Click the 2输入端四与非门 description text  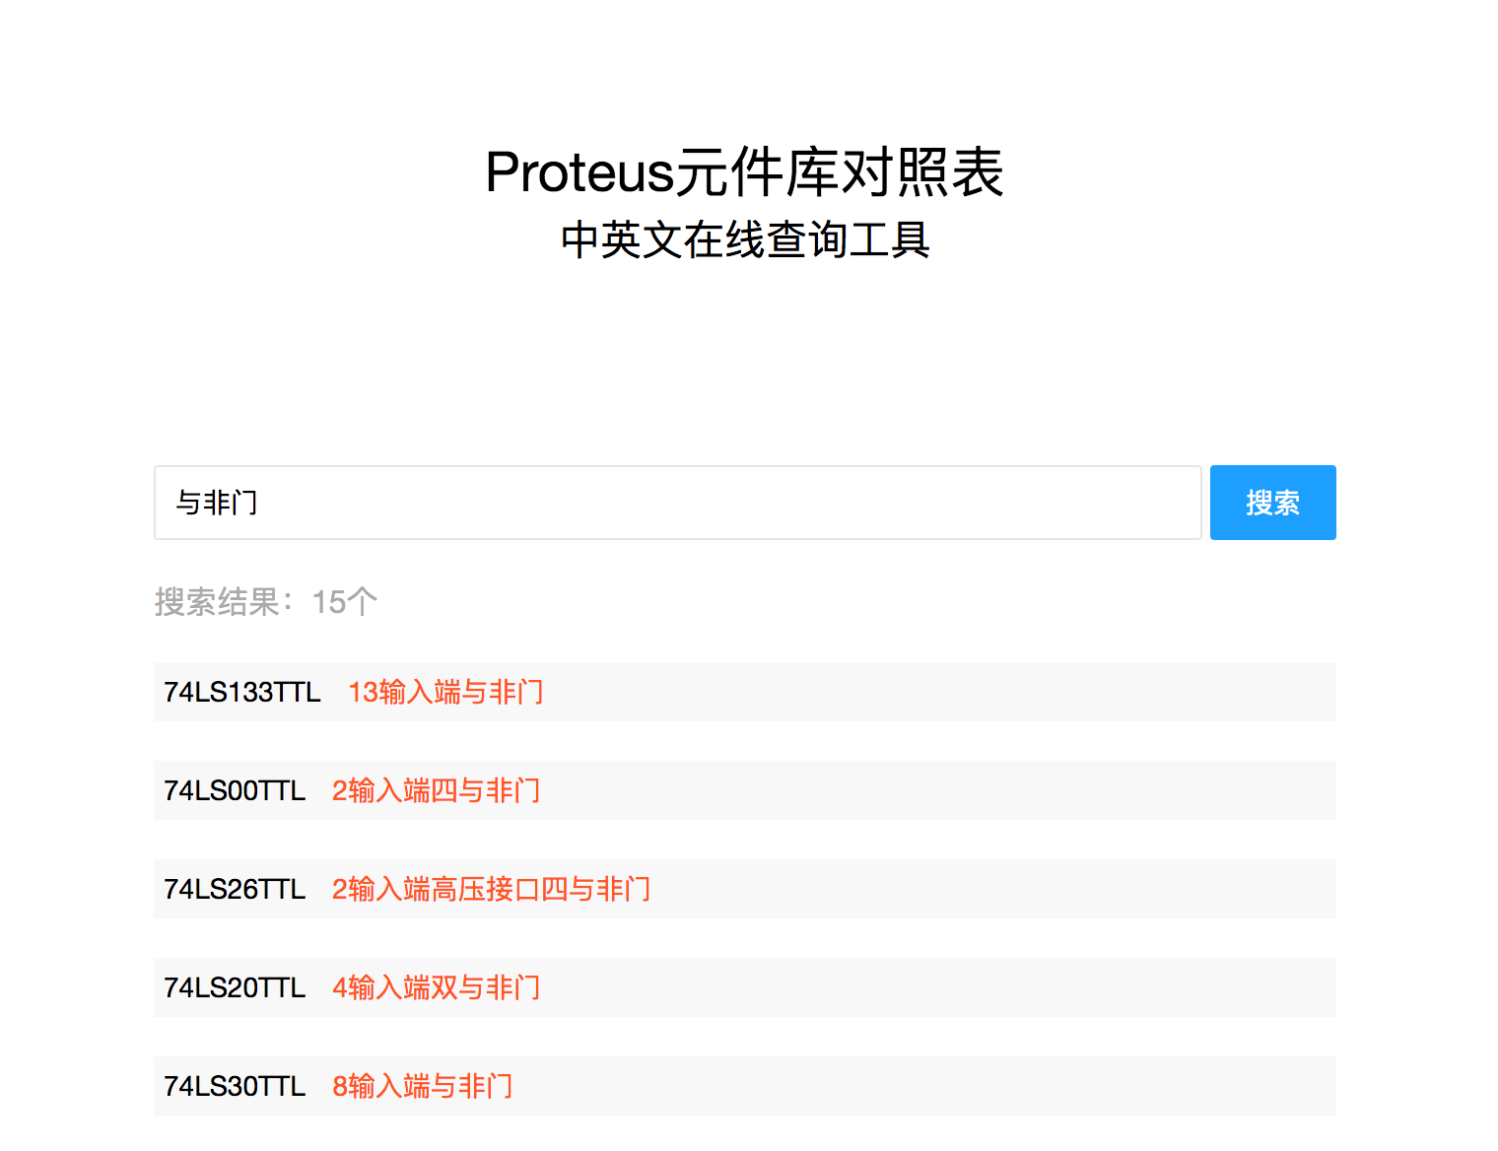pos(436,790)
